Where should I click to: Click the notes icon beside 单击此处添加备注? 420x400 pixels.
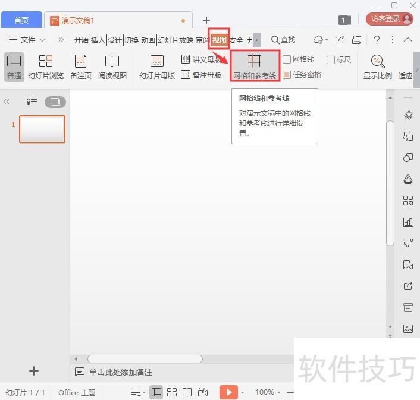pos(80,372)
